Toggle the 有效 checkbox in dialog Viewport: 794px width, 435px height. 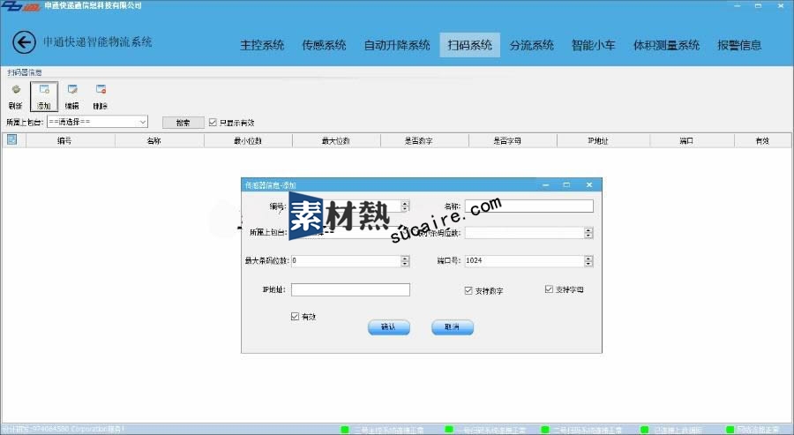pyautogui.click(x=295, y=316)
